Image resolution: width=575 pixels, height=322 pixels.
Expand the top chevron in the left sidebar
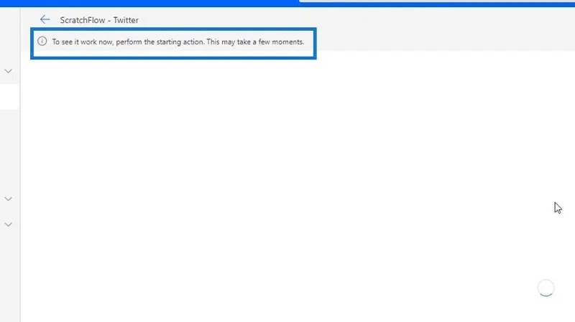click(x=9, y=71)
